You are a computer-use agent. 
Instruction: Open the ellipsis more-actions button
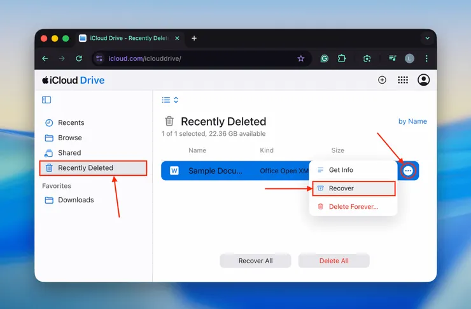point(408,171)
